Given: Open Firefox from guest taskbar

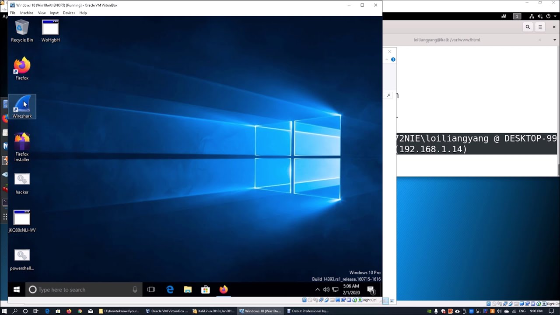Looking at the screenshot, I should click(x=224, y=290).
